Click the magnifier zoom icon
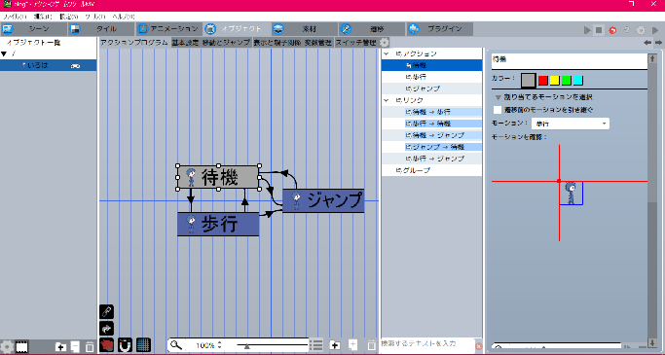Screen dimensions: 665x355 (176, 345)
